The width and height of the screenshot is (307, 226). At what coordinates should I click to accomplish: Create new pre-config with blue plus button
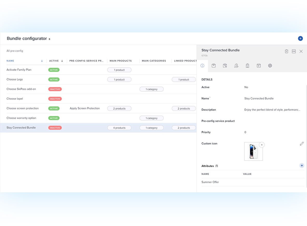[x=300, y=38]
